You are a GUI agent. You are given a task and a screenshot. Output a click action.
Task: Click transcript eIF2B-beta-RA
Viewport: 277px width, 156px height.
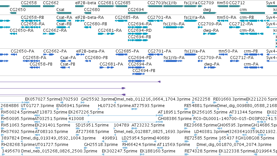[x=80, y=21]
